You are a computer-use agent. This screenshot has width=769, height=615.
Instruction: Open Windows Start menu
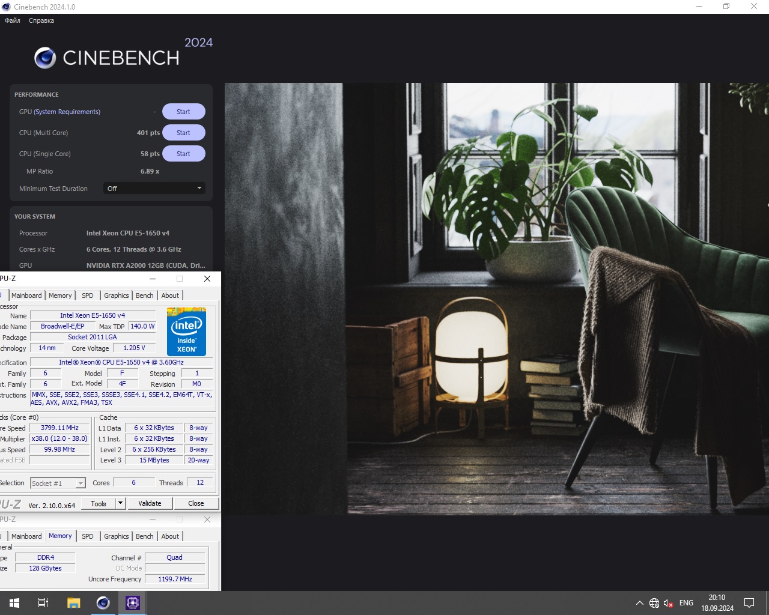[14, 603]
